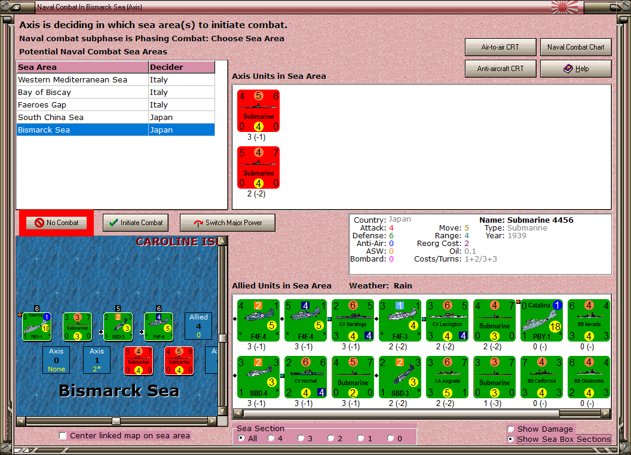Click the map's vertical scrollbar down arrow
The width and height of the screenshot is (631, 455).
222,412
